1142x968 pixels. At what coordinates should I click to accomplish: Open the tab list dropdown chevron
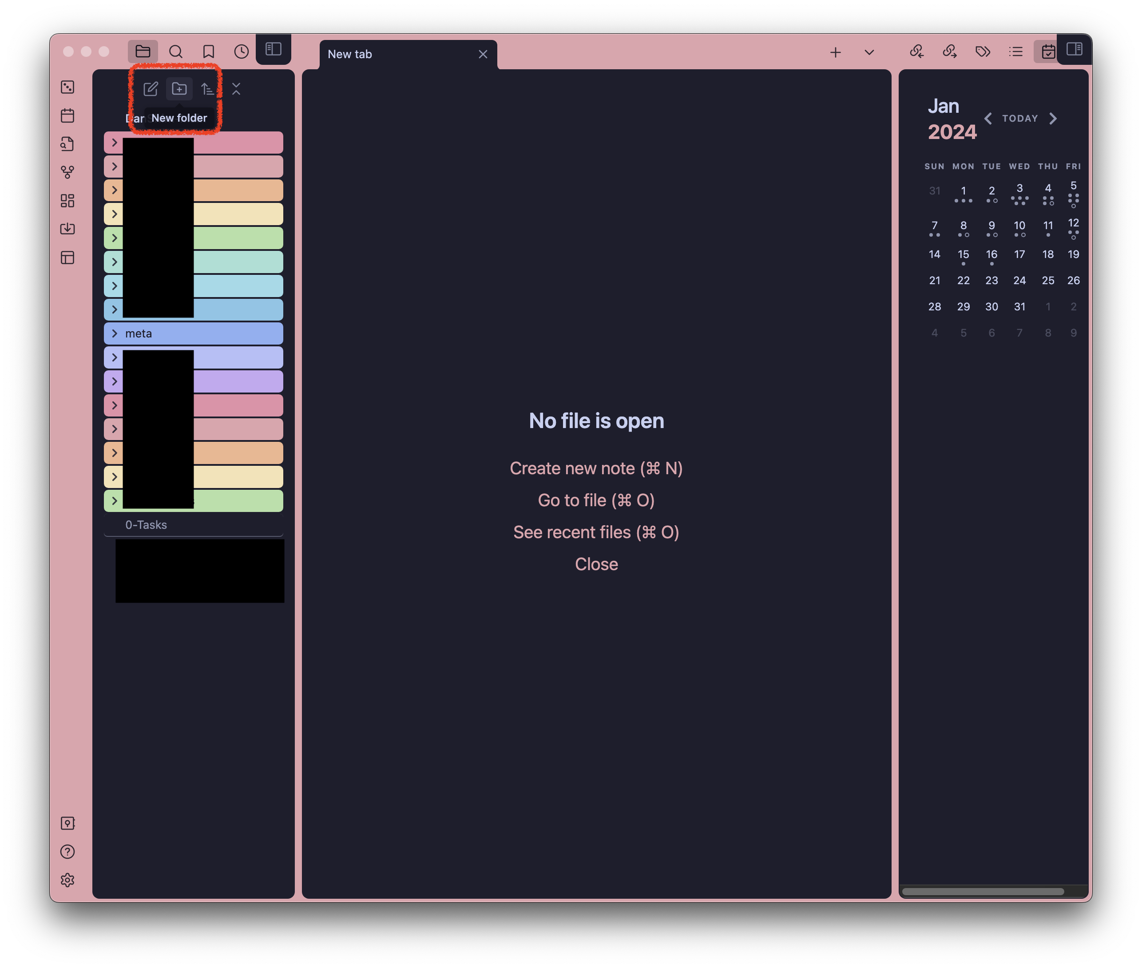[x=868, y=53]
